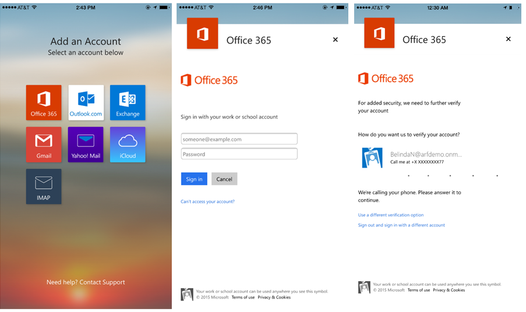
Task: Open Terms of use on verification screen
Action: pos(419,290)
